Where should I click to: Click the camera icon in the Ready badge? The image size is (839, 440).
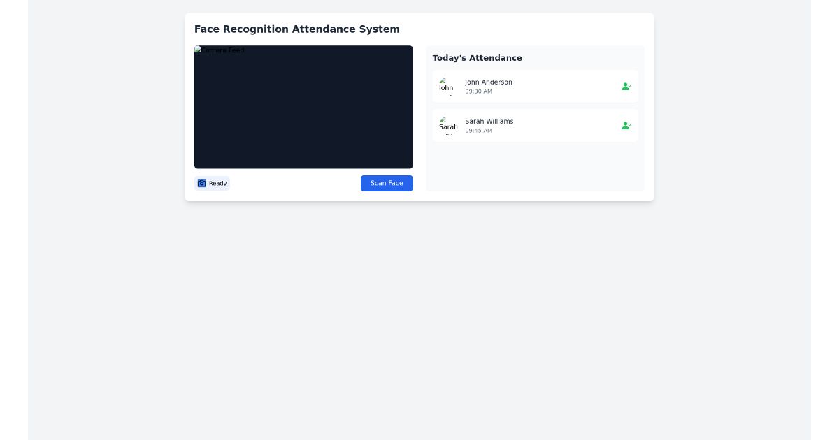(202, 183)
